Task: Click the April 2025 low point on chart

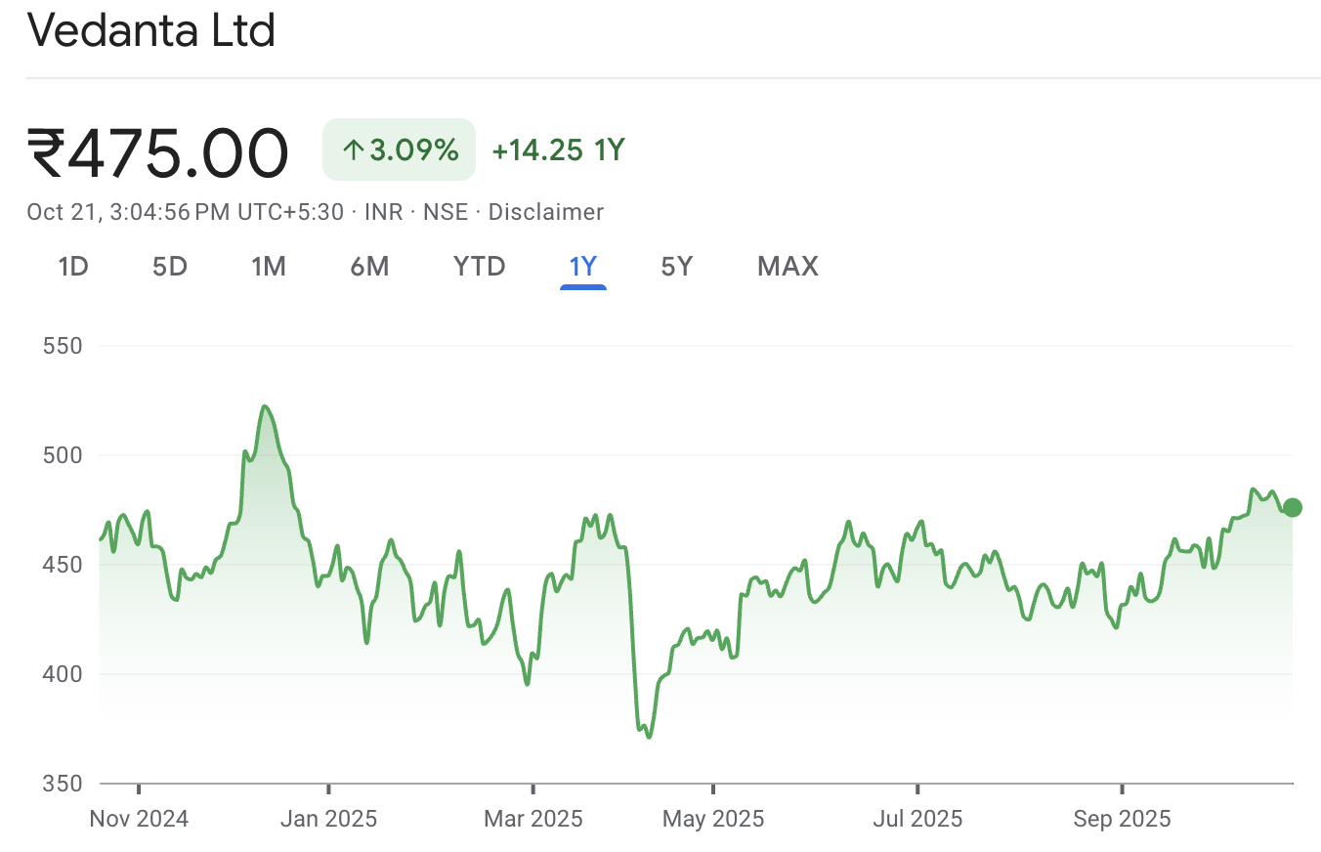Action: [x=647, y=736]
